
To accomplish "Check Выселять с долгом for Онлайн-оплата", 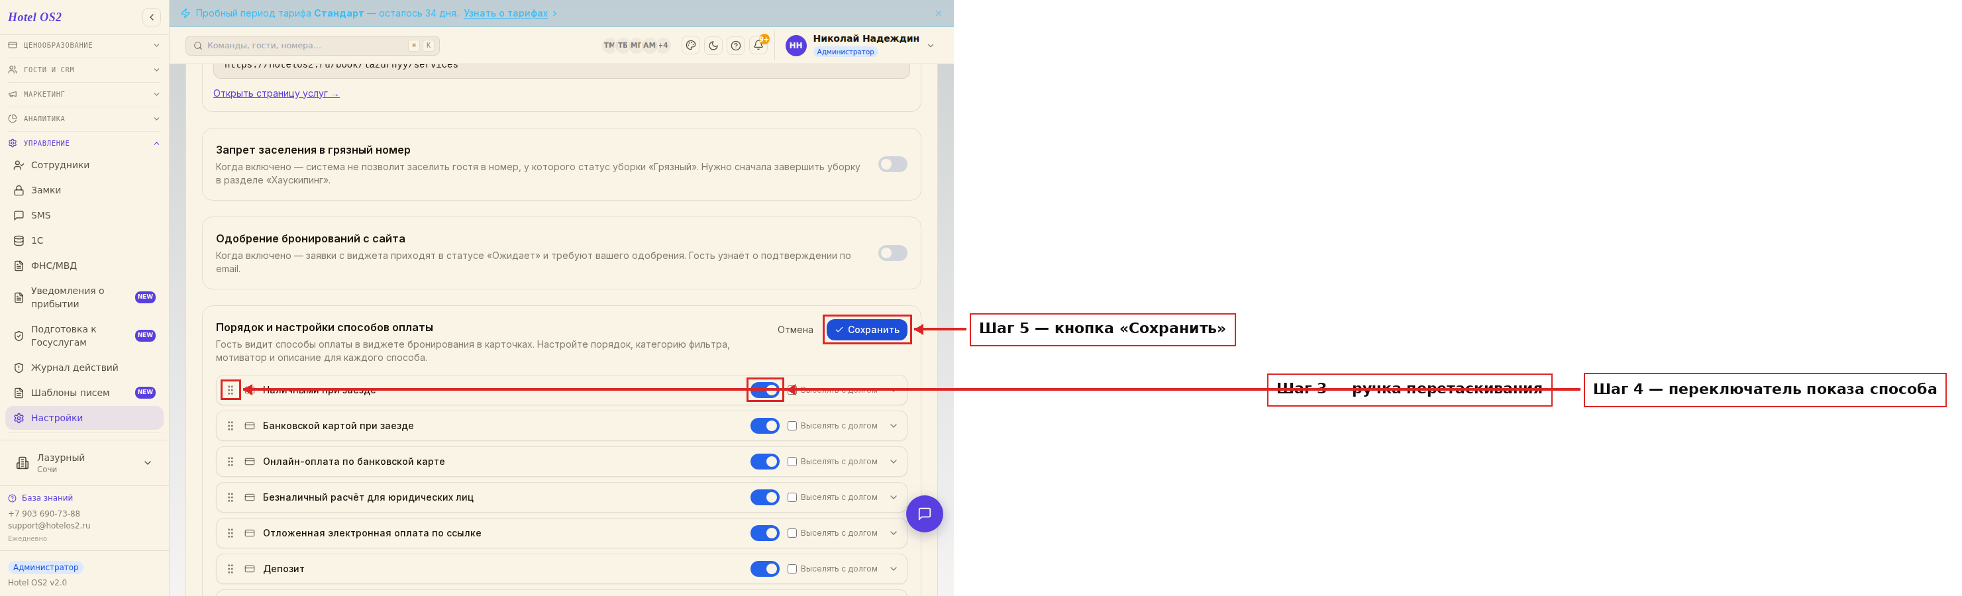I will click(792, 462).
